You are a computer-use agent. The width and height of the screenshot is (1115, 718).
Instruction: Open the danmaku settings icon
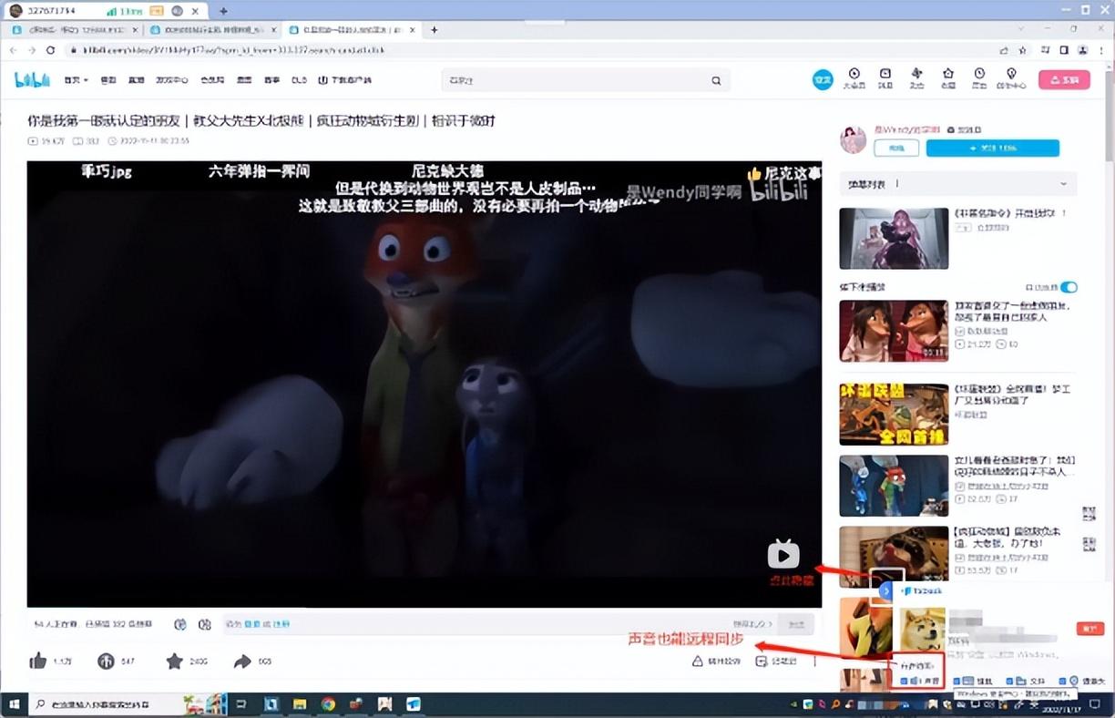tap(205, 624)
